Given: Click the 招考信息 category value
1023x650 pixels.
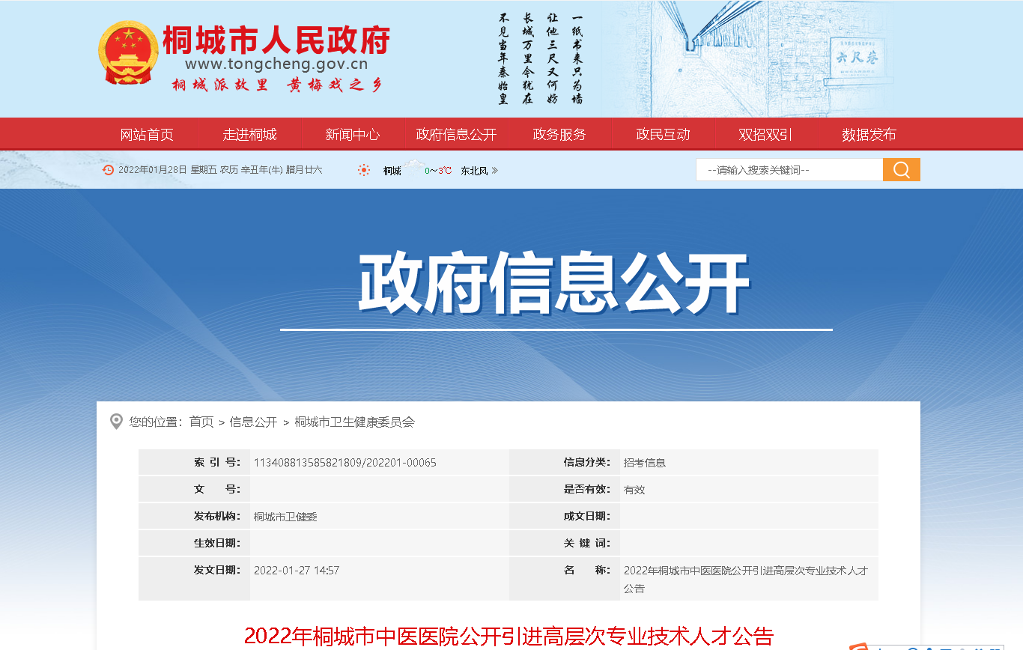Looking at the screenshot, I should [x=645, y=463].
